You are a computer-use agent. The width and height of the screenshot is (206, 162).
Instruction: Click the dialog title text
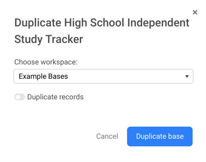(102, 31)
